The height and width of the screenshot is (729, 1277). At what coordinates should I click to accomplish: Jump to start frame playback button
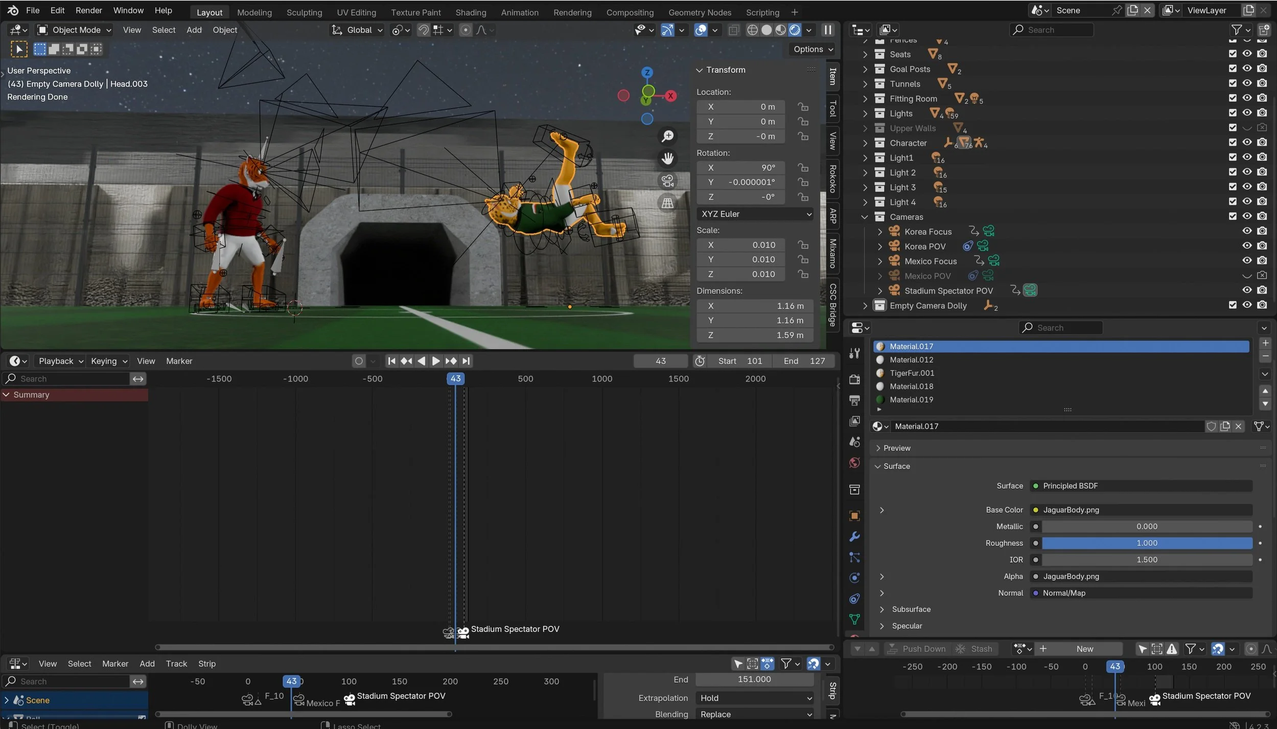pyautogui.click(x=391, y=361)
